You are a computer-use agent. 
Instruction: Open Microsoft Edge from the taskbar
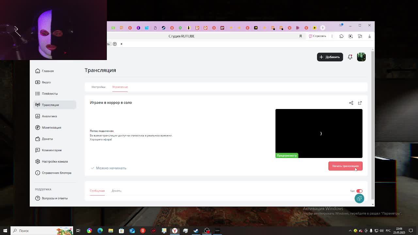click(100, 231)
